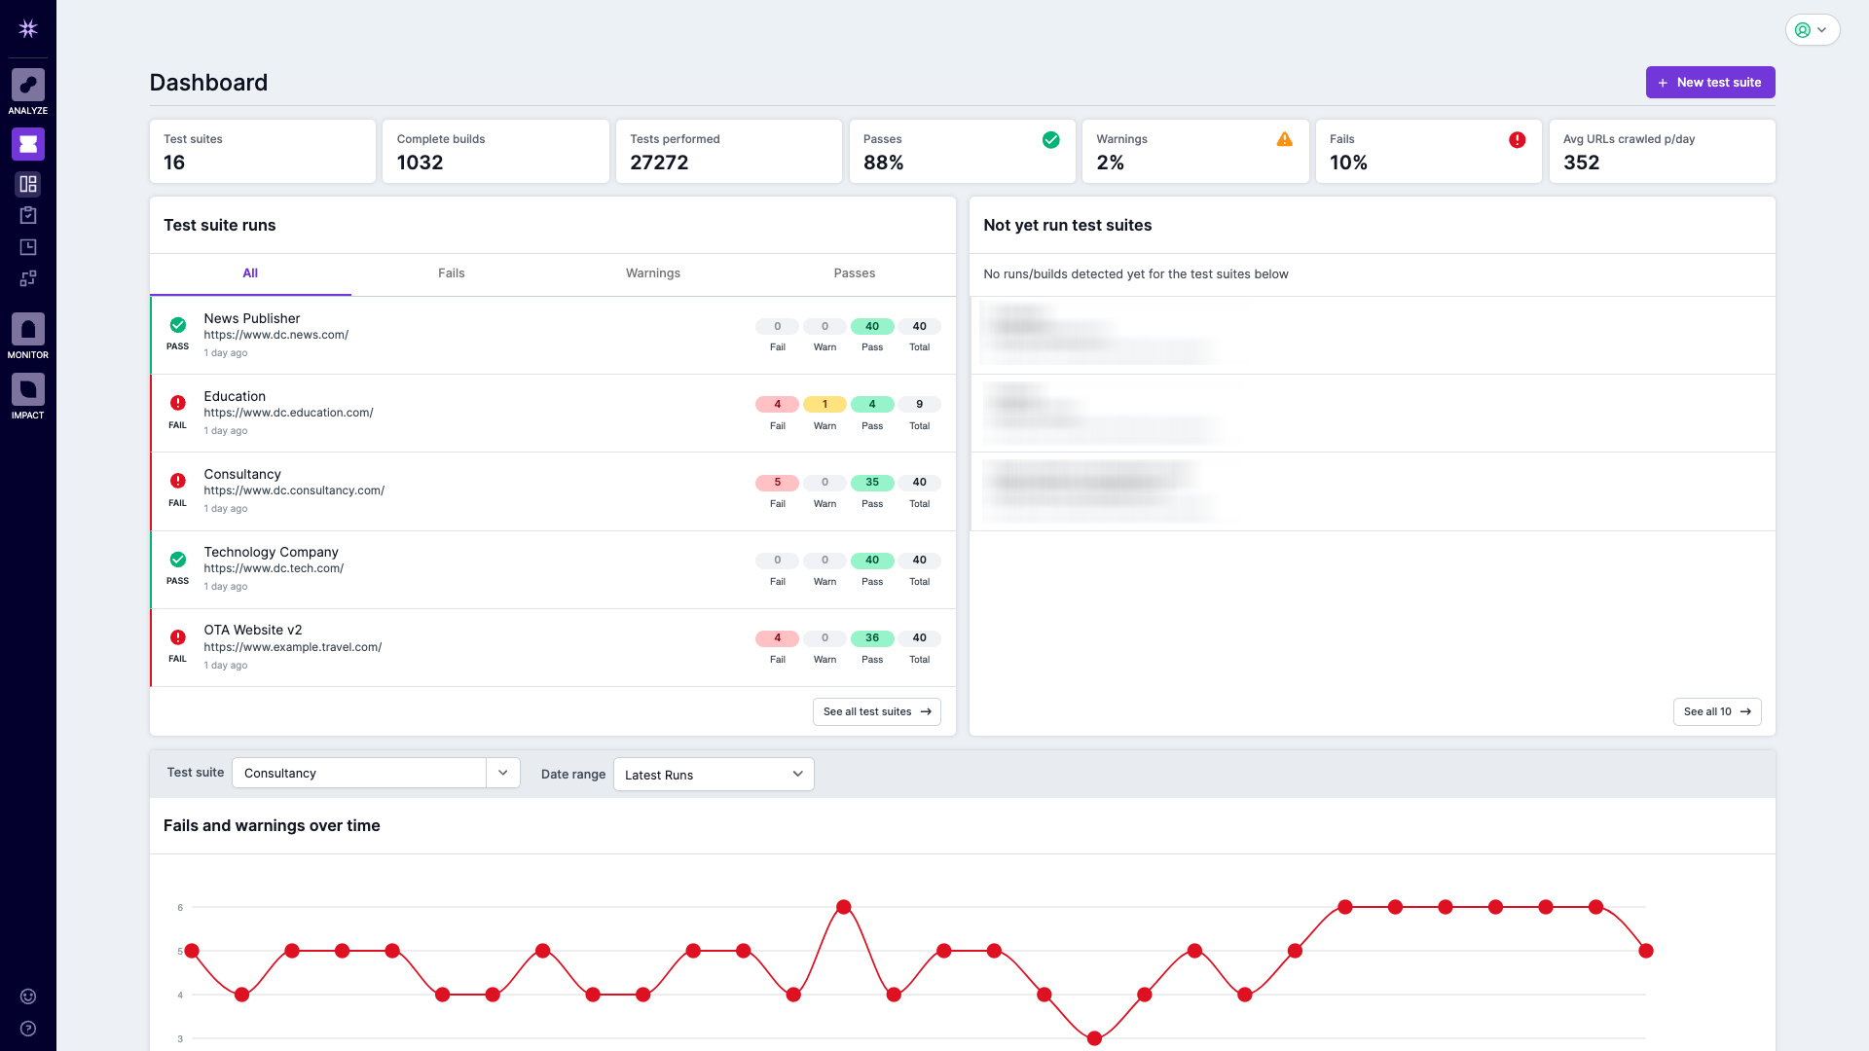Viewport: 1869px width, 1051px height.
Task: Click the purple Automate hourglass icon
Action: pos(27,144)
